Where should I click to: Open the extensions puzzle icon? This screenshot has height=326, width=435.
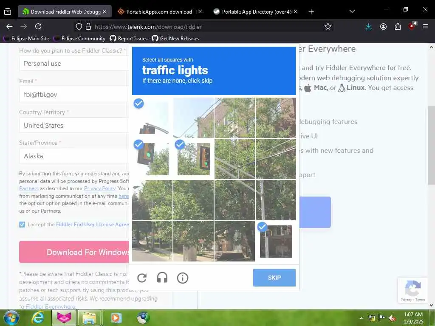(x=398, y=27)
